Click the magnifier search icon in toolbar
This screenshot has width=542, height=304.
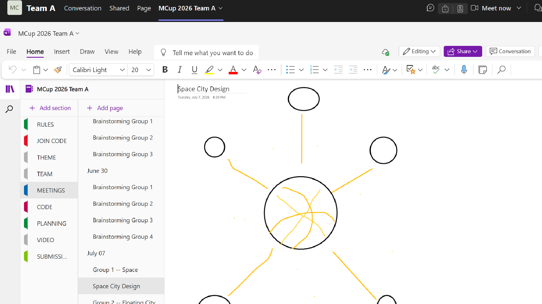pyautogui.click(x=501, y=70)
